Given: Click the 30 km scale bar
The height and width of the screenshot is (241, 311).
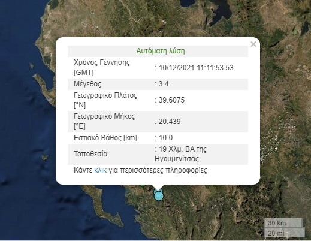Looking at the screenshot, I should click(283, 223).
